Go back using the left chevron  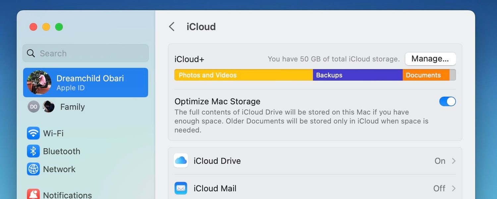pyautogui.click(x=172, y=26)
